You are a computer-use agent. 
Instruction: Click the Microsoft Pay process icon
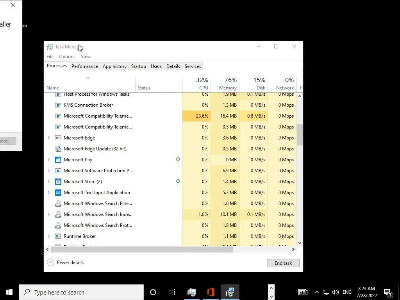coord(58,160)
